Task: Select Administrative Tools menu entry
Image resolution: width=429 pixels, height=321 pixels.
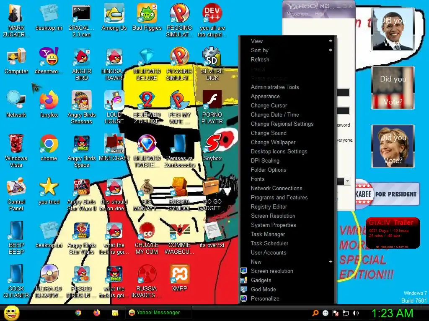Action: [287, 87]
